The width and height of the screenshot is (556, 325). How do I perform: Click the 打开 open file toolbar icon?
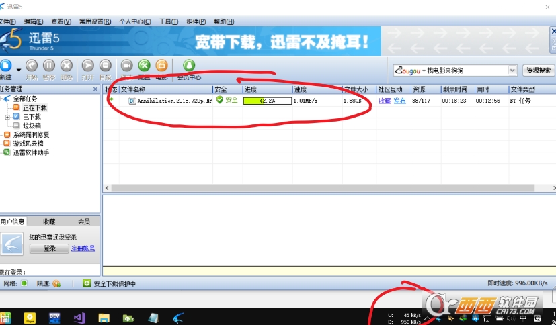(x=87, y=66)
